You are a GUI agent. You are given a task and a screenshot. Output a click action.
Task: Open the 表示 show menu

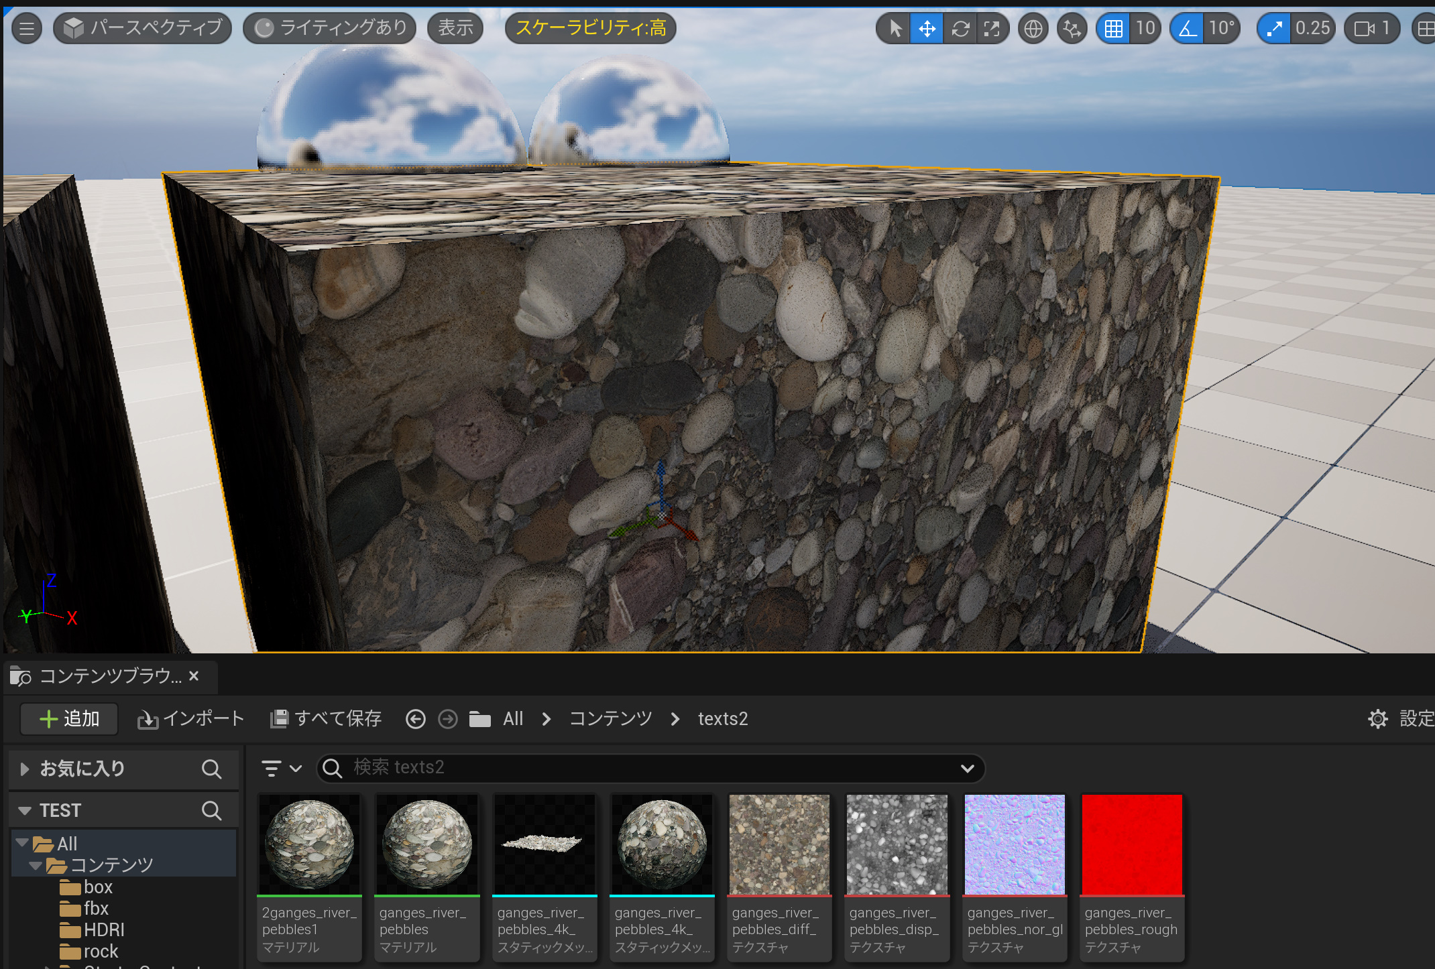pyautogui.click(x=455, y=27)
